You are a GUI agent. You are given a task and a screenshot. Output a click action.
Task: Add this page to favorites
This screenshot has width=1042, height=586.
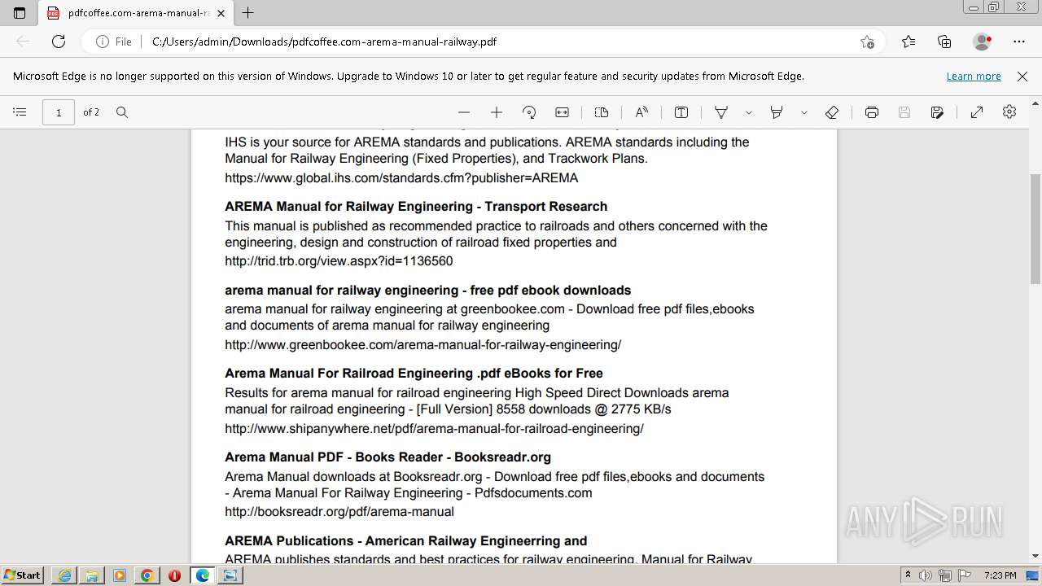click(x=868, y=42)
